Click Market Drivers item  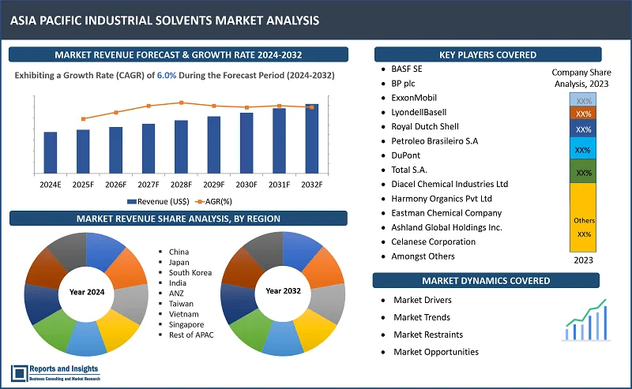pos(423,300)
